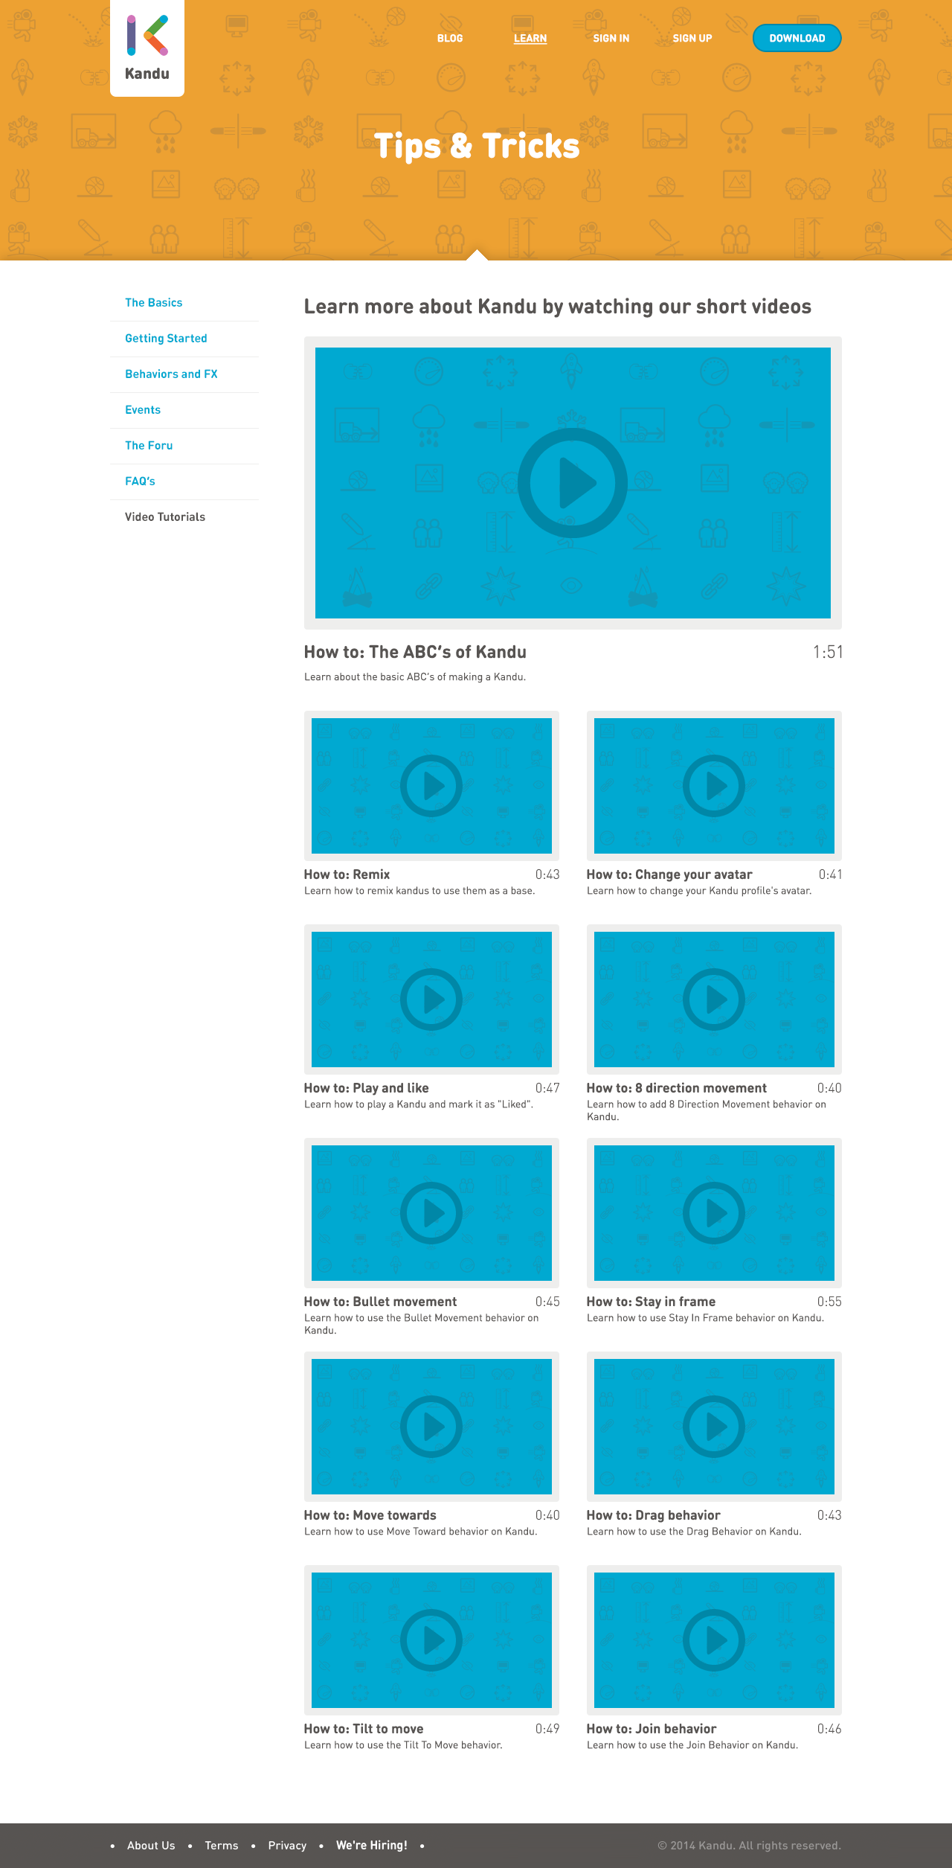Go to Behaviors and FX section
The width and height of the screenshot is (952, 1868).
171,374
